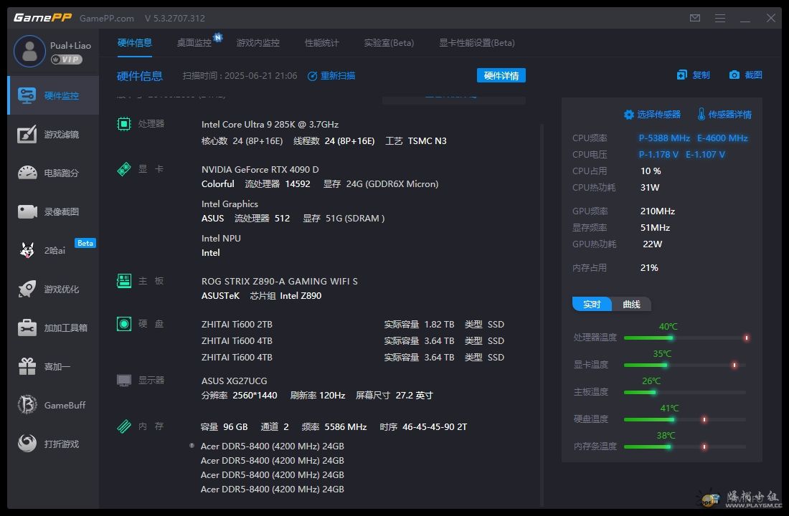Click first Acer DDR5-8400 memory row
This screenshot has width=789, height=516.
(273, 446)
